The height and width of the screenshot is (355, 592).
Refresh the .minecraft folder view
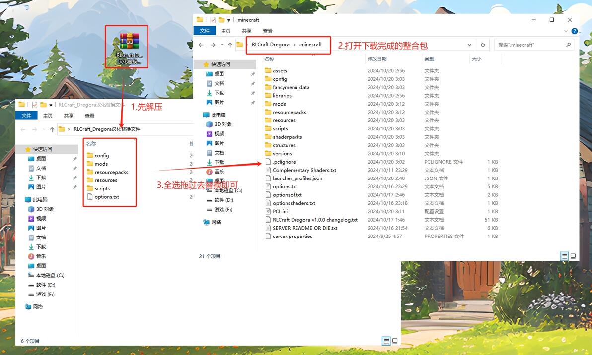[x=483, y=45]
